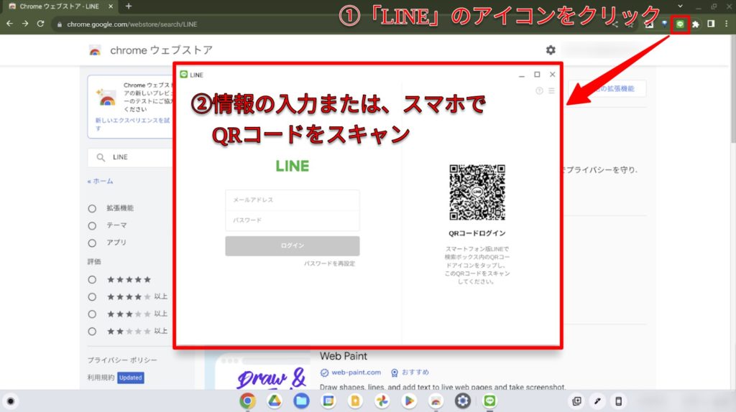
Task: Open the Chrome extensions puzzle icon
Action: coord(695,24)
